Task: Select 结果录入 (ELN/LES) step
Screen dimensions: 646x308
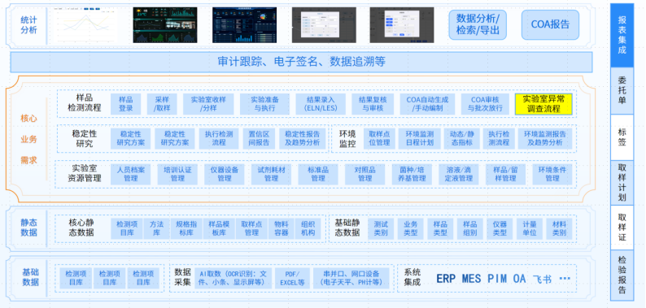Action: (321, 104)
